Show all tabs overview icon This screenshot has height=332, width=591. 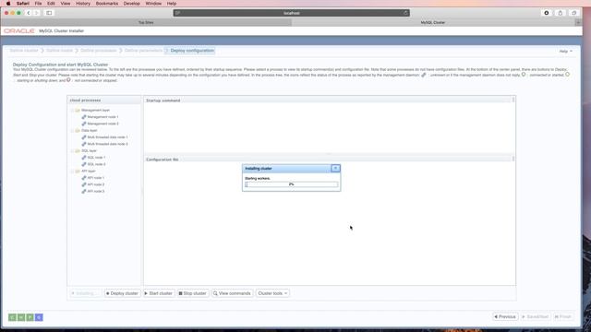click(x=573, y=13)
